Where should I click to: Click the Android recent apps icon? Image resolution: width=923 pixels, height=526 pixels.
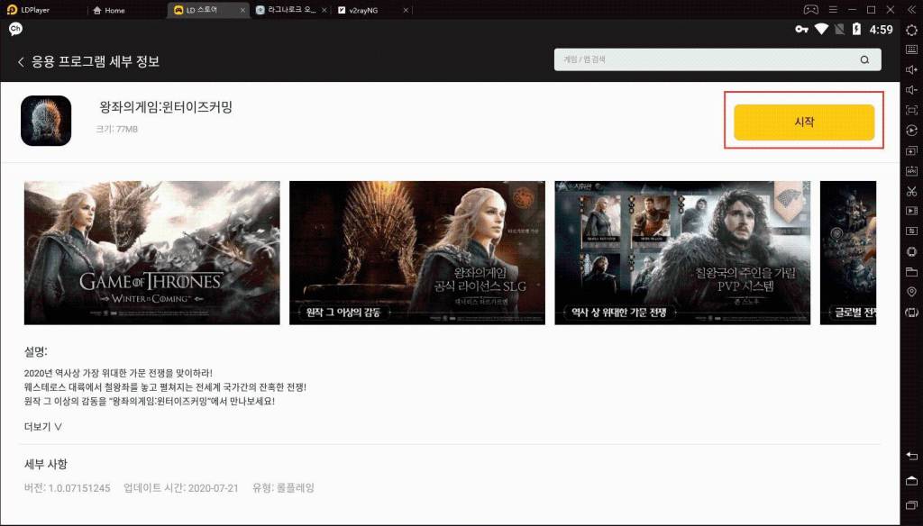[x=911, y=504]
